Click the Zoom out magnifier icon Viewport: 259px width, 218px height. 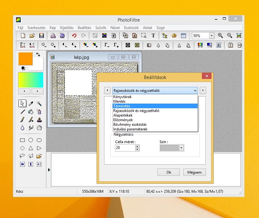229,35
